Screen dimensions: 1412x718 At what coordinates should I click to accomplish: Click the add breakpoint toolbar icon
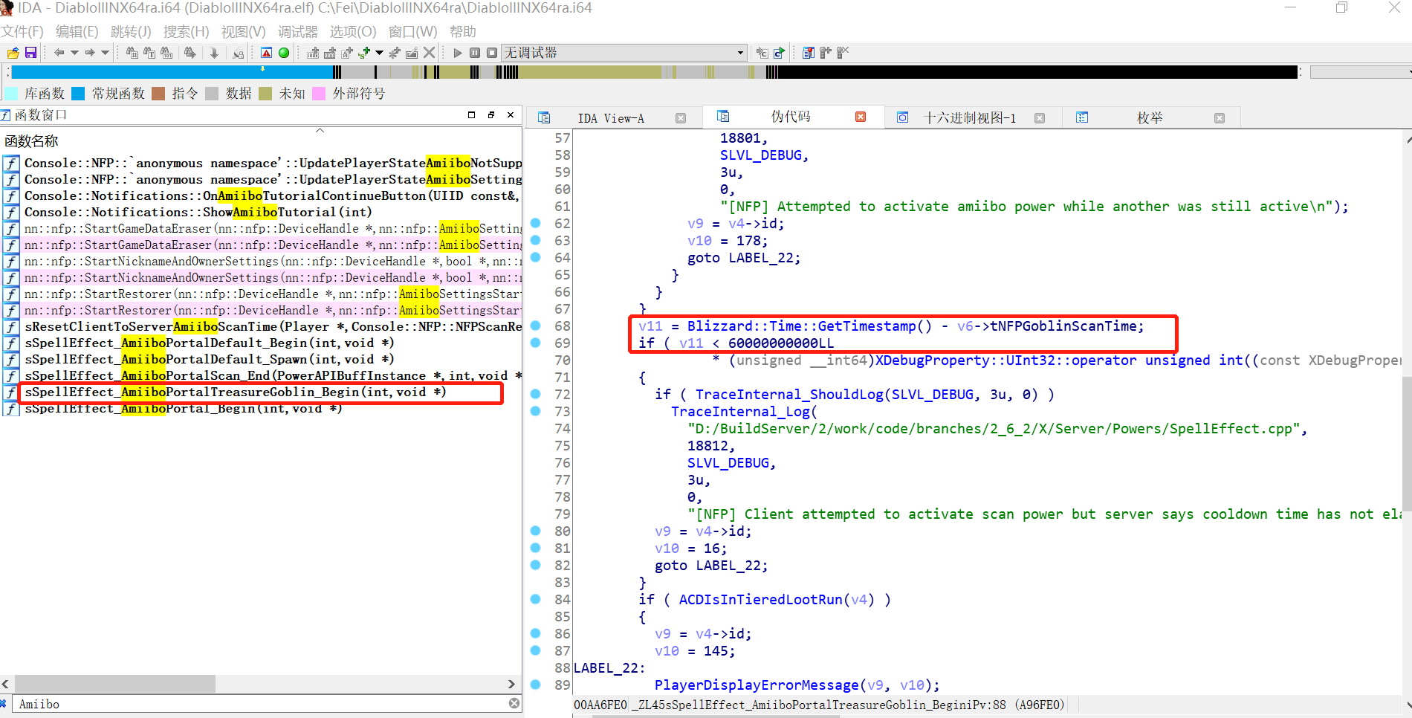point(826,53)
